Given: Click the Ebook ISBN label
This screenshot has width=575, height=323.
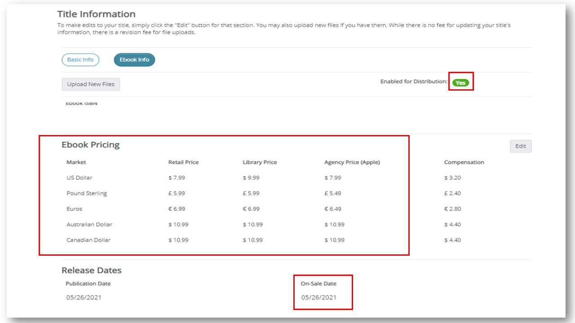Looking at the screenshot, I should pos(81,103).
